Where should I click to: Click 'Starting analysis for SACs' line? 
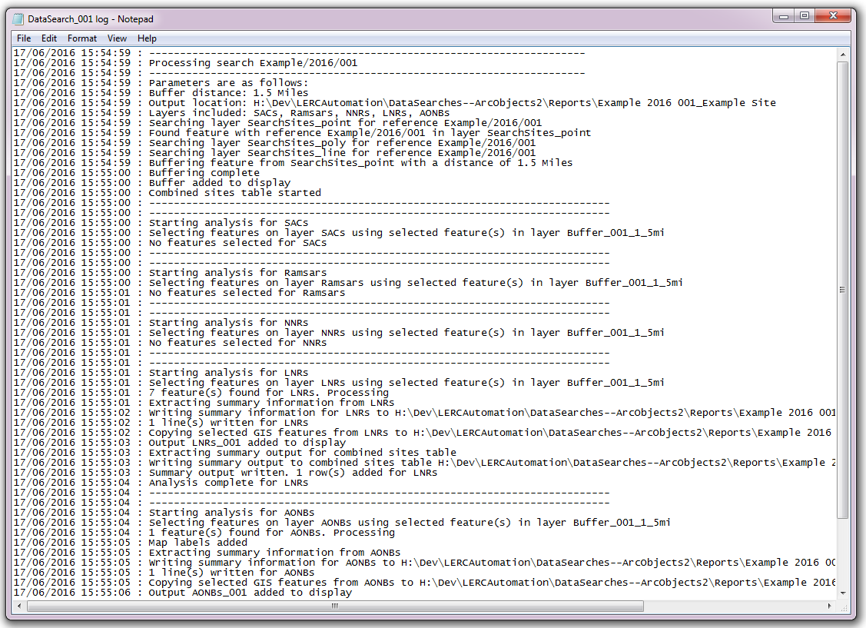161,223
